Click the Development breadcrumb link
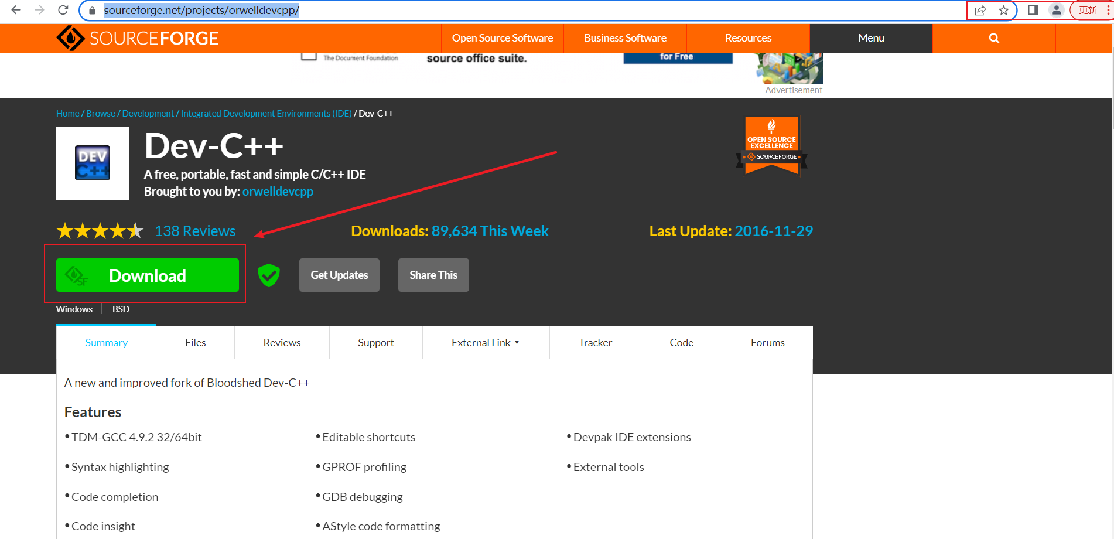Viewport: 1114px width, 539px height. (148, 114)
